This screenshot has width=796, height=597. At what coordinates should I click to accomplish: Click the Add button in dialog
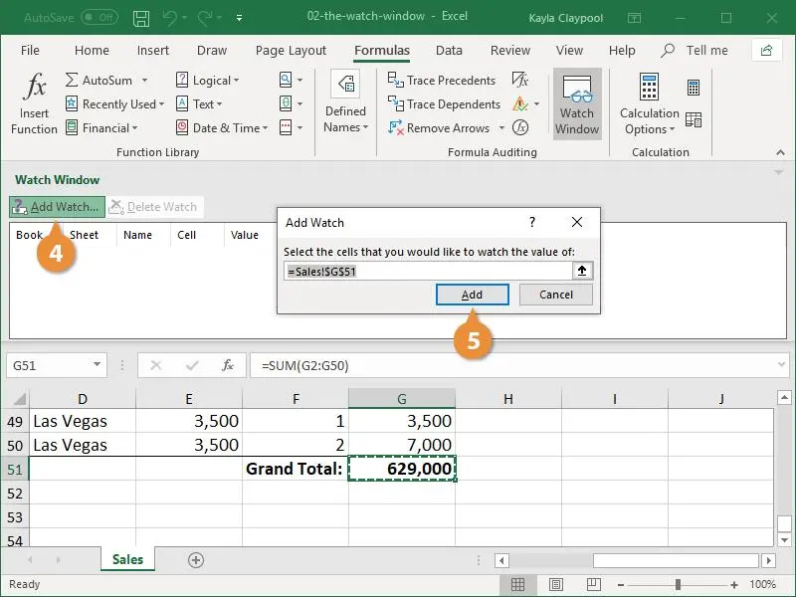(x=472, y=295)
